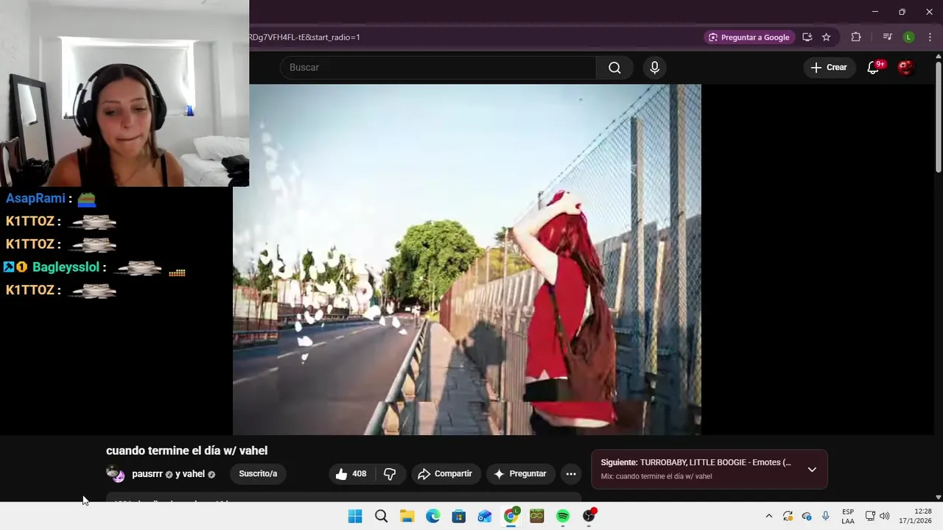943x530 pixels.
Task: Switch to Chrome in taskbar
Action: pos(511,516)
